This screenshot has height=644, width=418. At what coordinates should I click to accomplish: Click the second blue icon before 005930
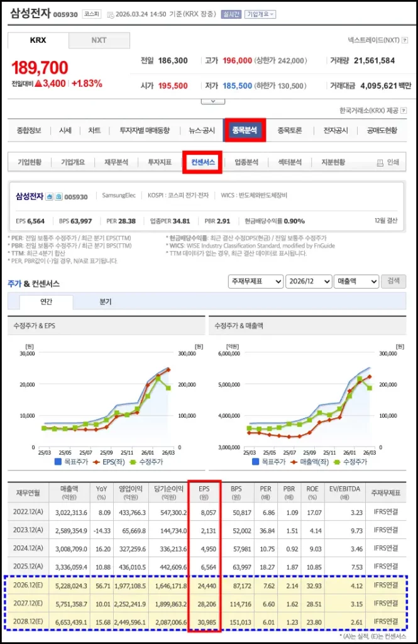58,197
